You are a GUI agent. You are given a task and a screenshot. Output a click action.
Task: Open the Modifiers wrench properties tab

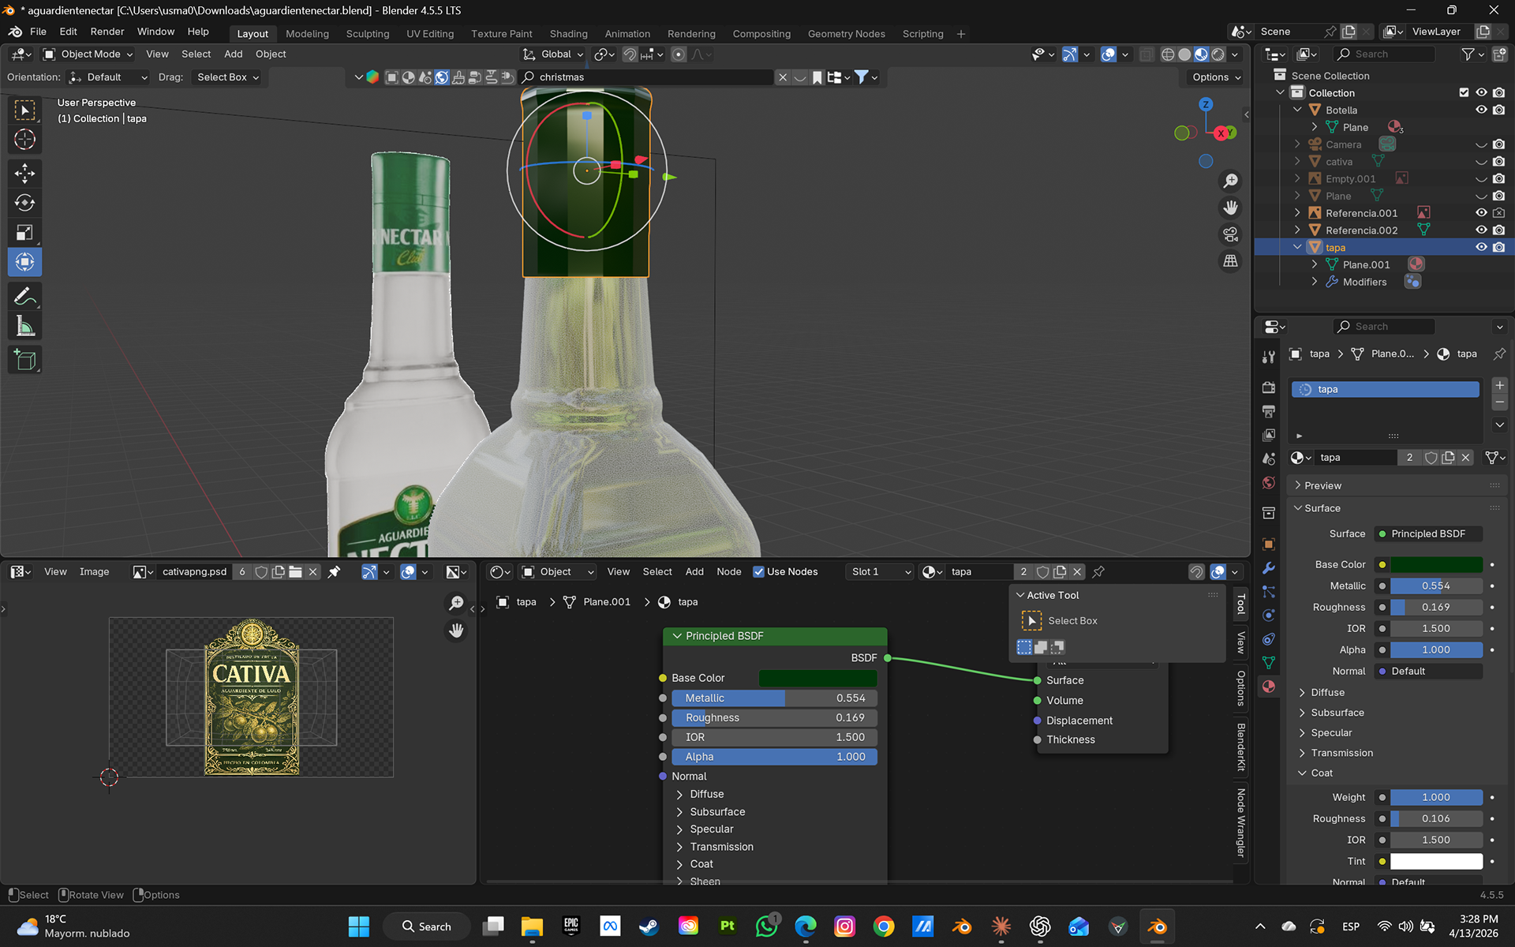(x=1269, y=568)
